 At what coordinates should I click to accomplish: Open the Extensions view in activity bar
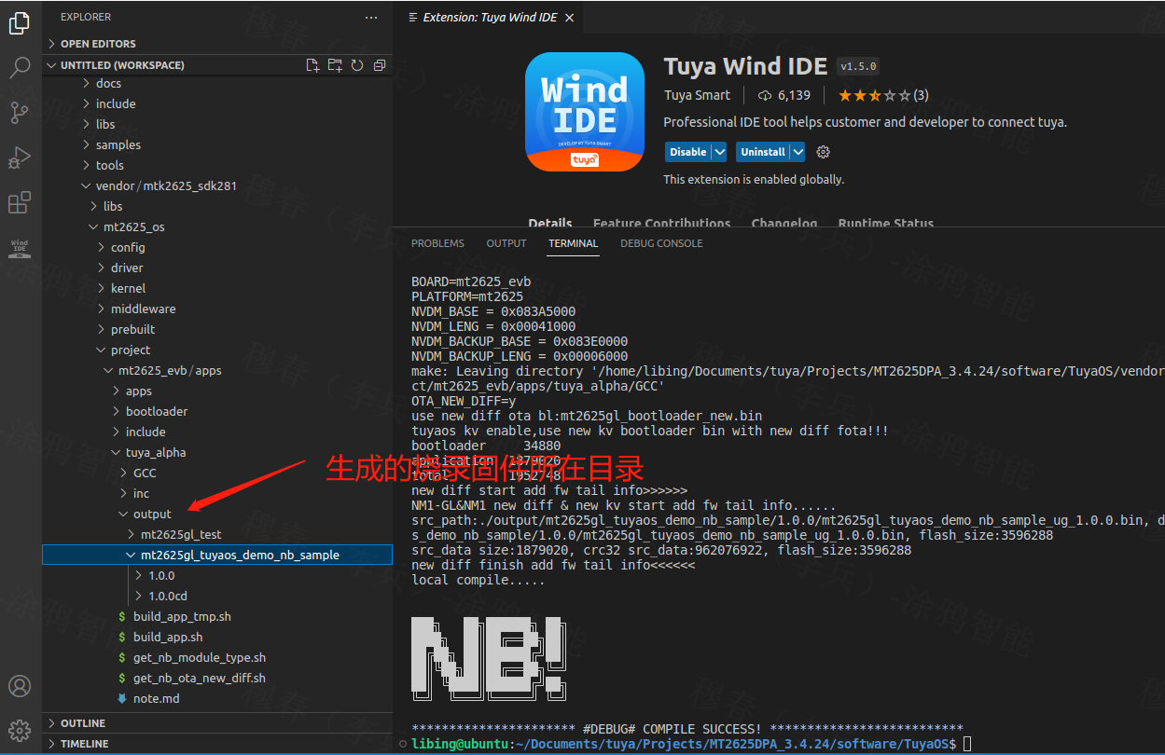tap(20, 202)
